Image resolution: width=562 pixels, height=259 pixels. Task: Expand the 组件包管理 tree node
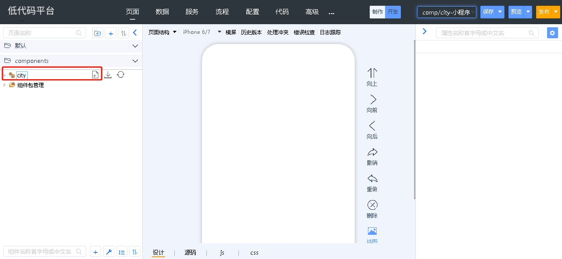tap(5, 85)
